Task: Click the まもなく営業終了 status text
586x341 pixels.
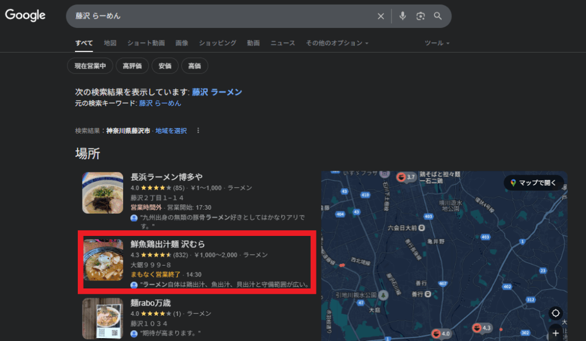Action: pos(156,275)
